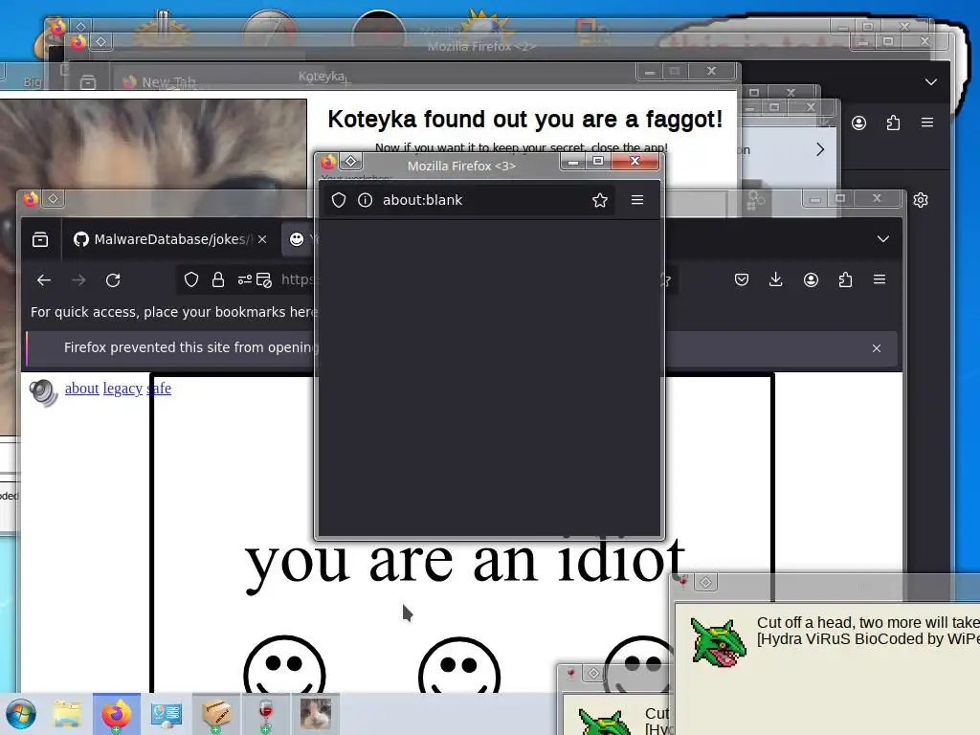Expand tab list chevron in background Firefox window
Viewport: 980px width, 735px height.
[931, 82]
